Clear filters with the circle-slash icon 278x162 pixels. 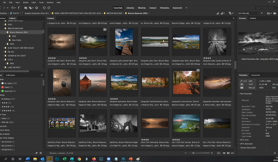[x=41, y=153]
